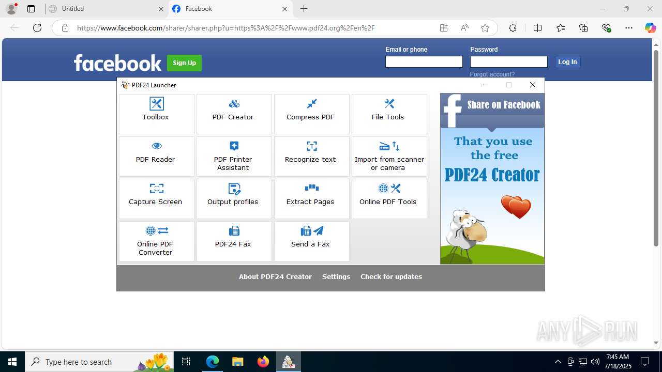Viewport: 662px width, 372px height.
Task: Click the Share on Facebook banner
Action: (x=492, y=179)
